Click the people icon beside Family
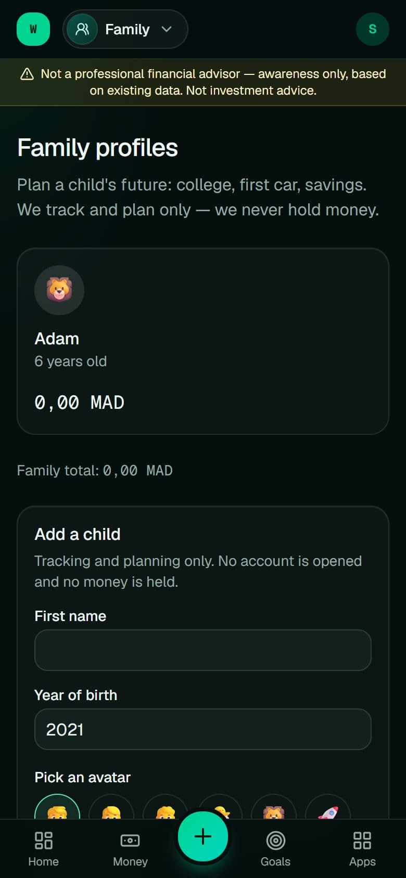Image resolution: width=406 pixels, height=878 pixels. point(82,29)
